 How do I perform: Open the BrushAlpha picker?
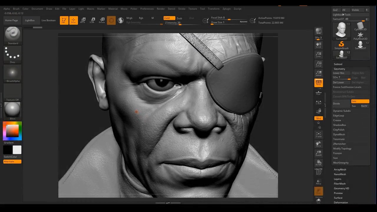pos(12,73)
